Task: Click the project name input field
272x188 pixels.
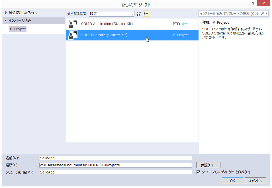Action: [115, 158]
